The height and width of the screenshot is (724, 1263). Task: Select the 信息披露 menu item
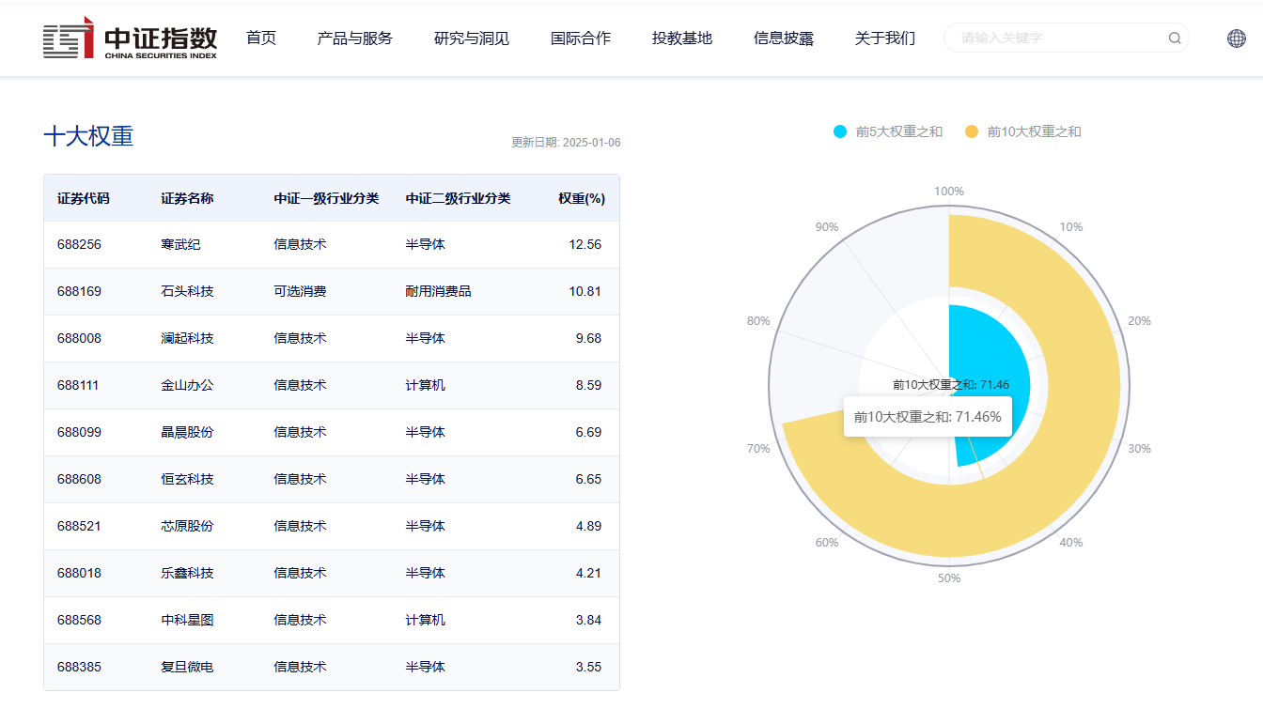[x=784, y=39]
